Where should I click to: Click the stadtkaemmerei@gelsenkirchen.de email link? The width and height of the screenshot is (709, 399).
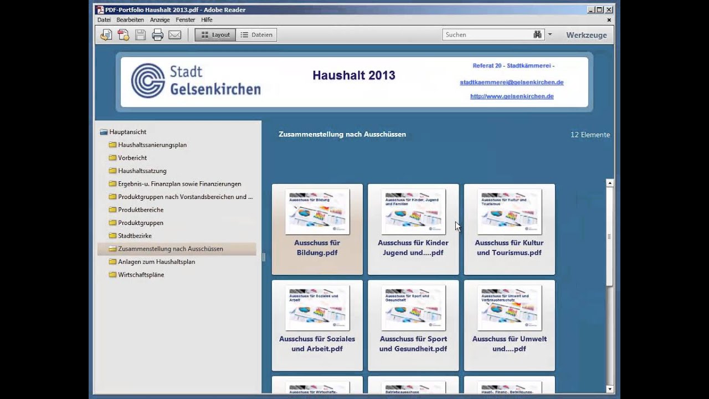point(512,82)
